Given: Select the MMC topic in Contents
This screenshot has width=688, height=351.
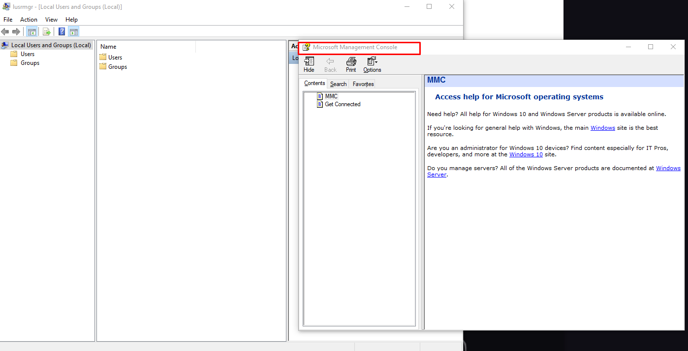Looking at the screenshot, I should click(327, 96).
